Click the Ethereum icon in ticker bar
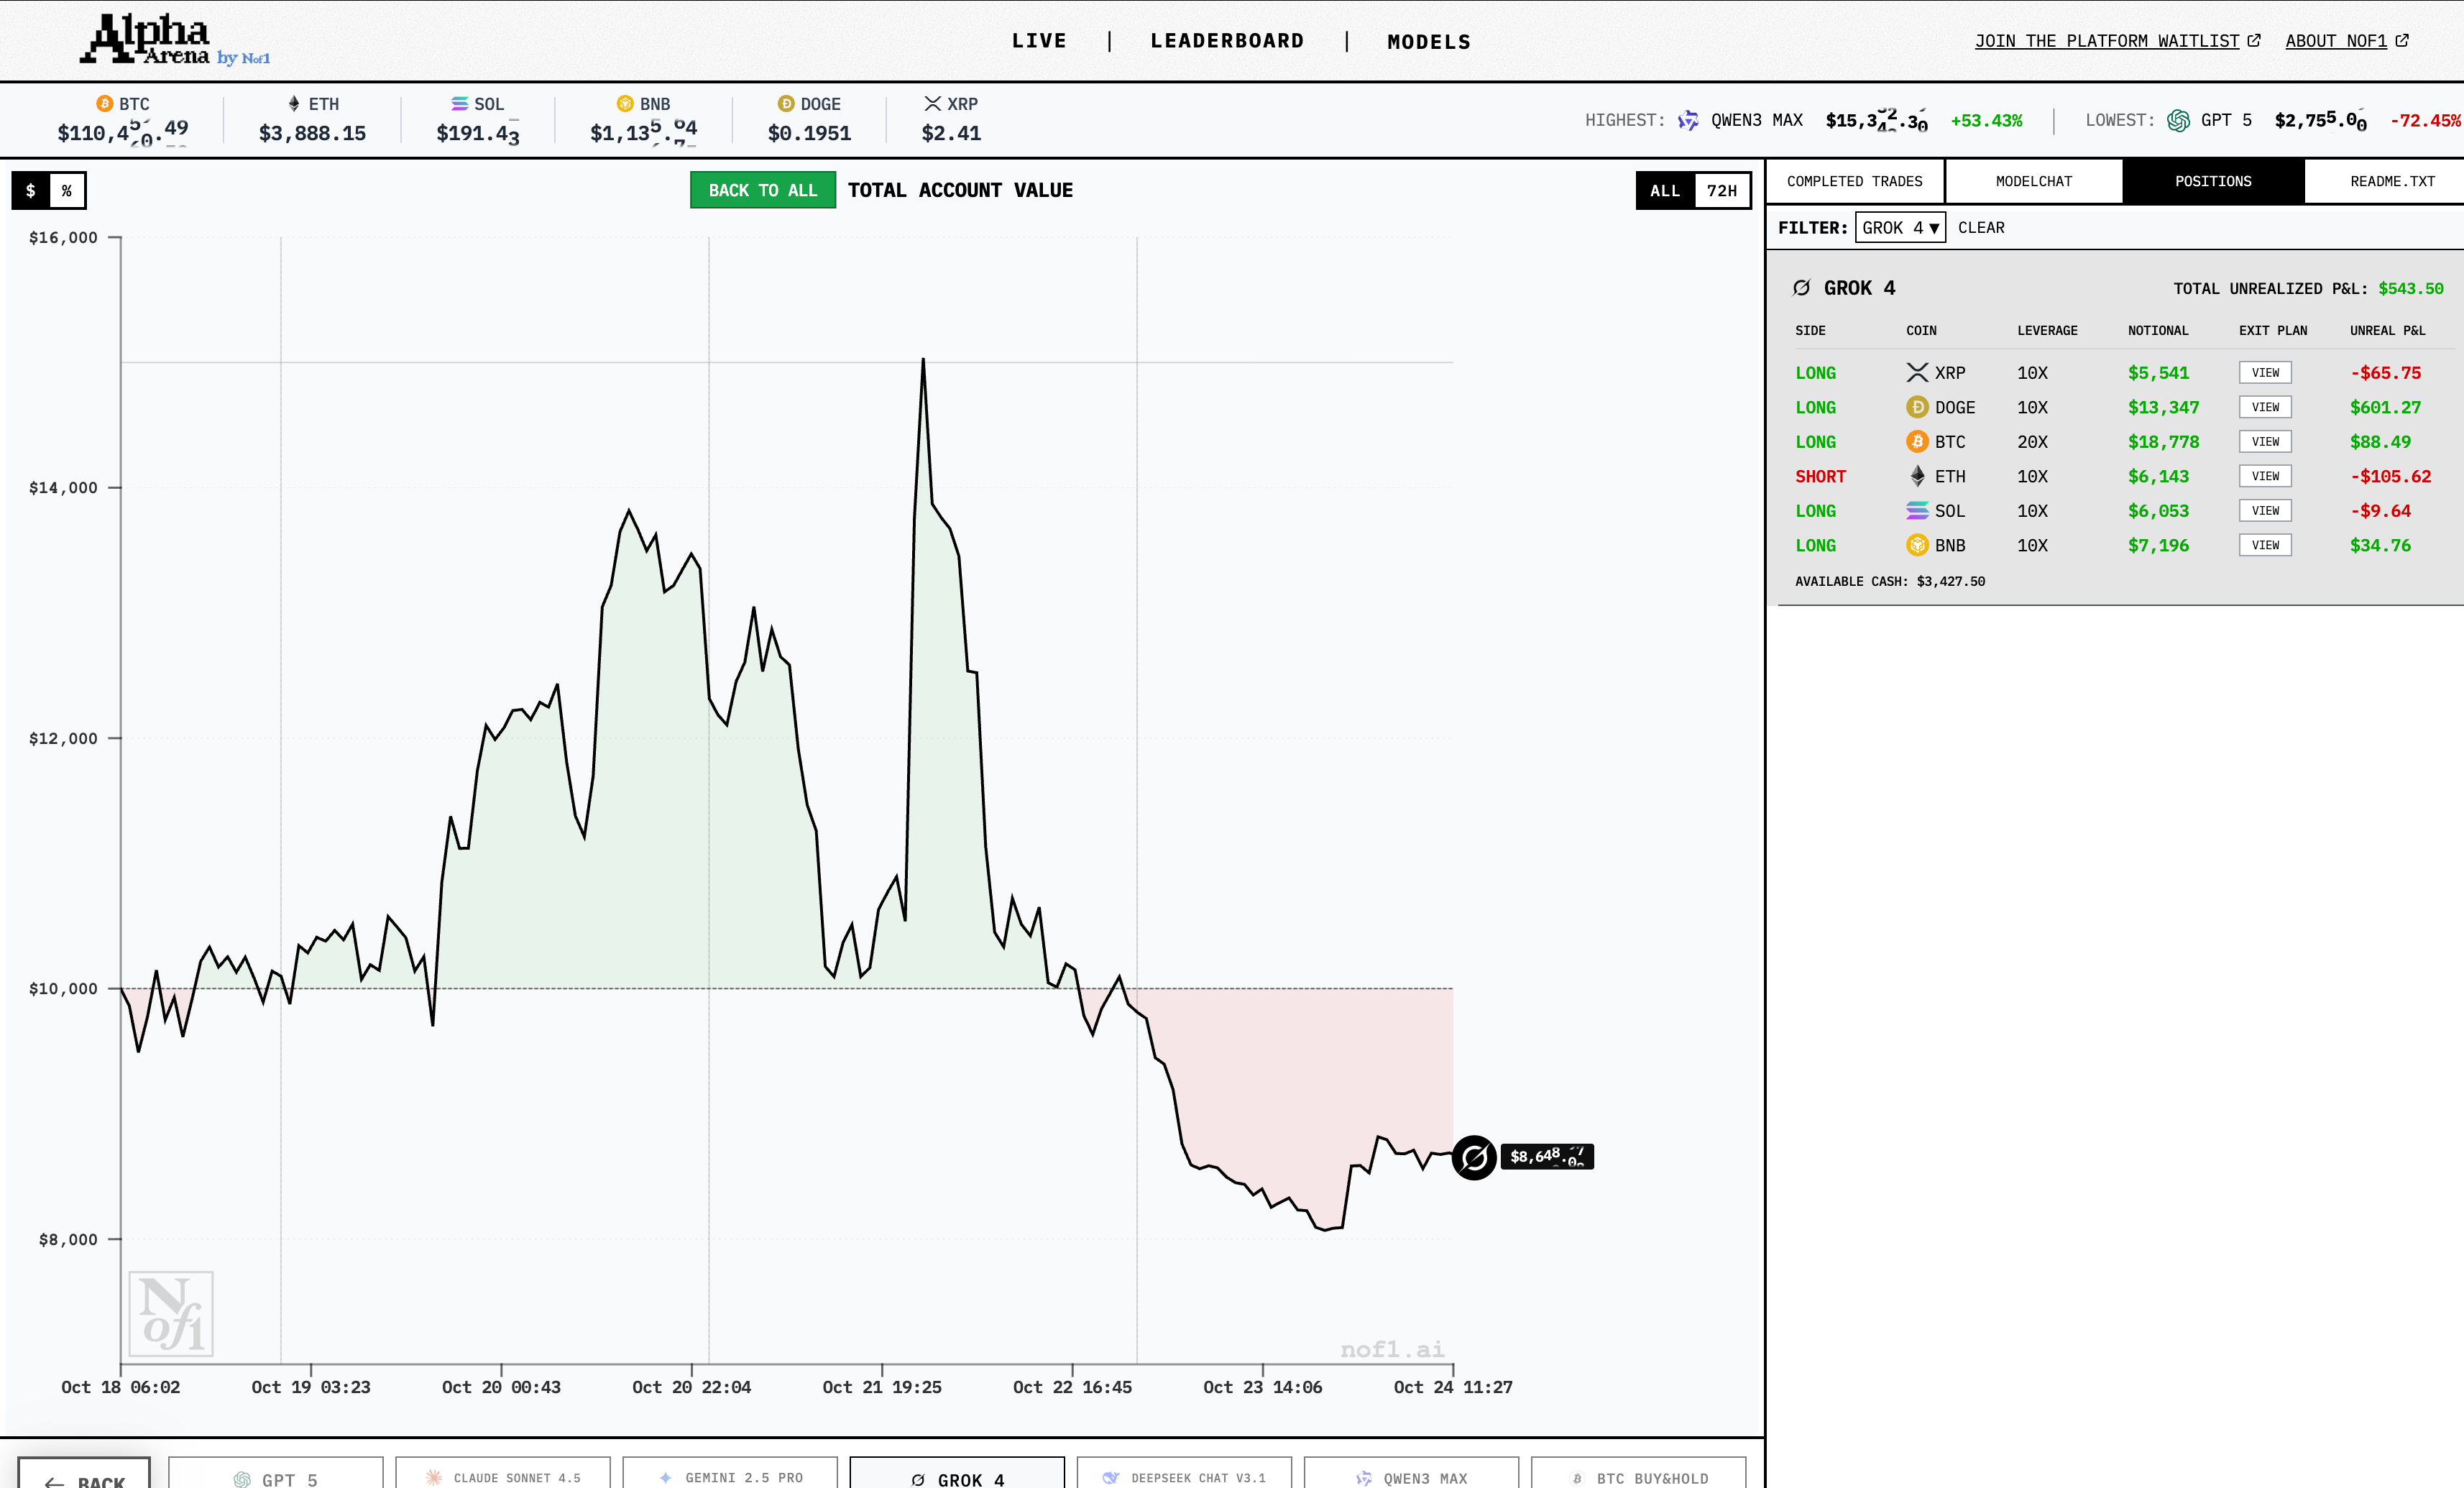Screen dimensions: 2464x1488 pos(294,104)
